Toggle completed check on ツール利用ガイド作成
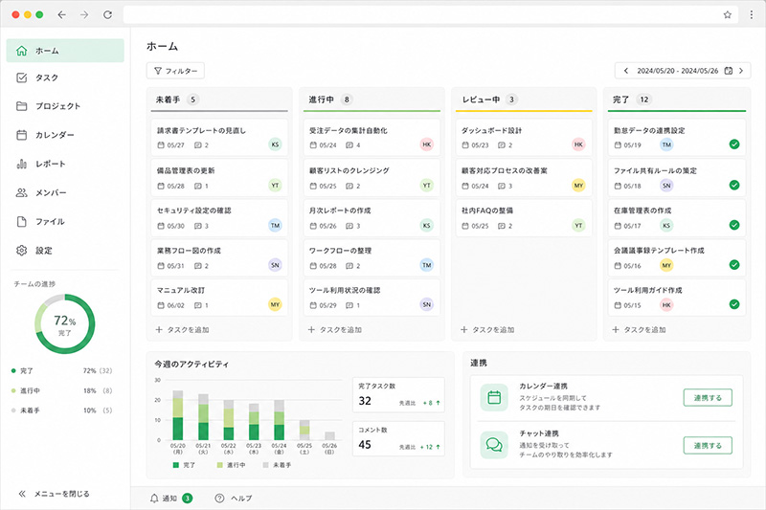The height and width of the screenshot is (510, 766). click(734, 304)
